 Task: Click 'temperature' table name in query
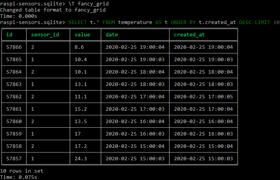click(135, 22)
